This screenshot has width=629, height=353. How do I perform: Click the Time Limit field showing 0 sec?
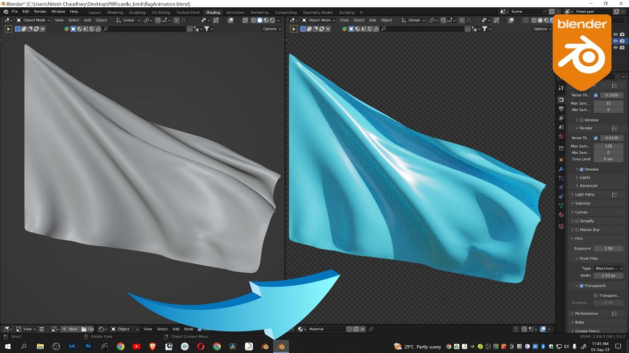click(x=608, y=159)
